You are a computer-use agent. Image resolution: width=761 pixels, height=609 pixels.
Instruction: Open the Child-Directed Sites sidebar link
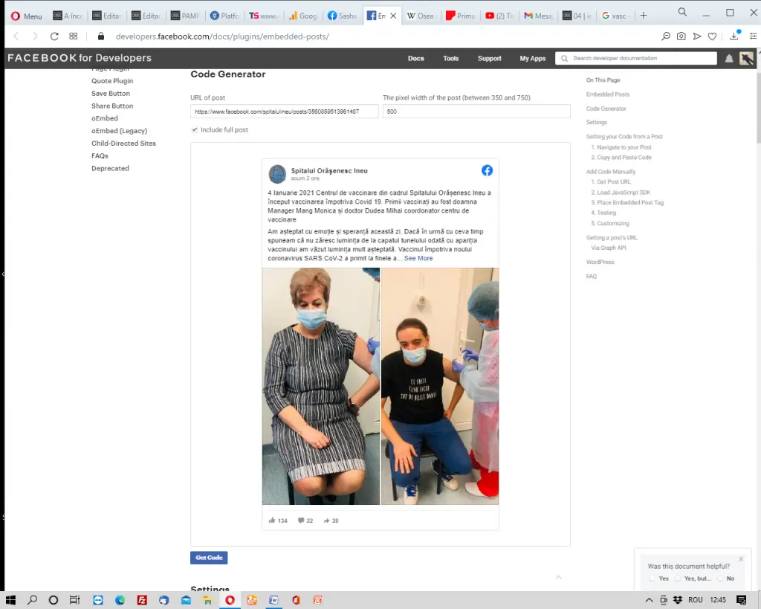(124, 144)
